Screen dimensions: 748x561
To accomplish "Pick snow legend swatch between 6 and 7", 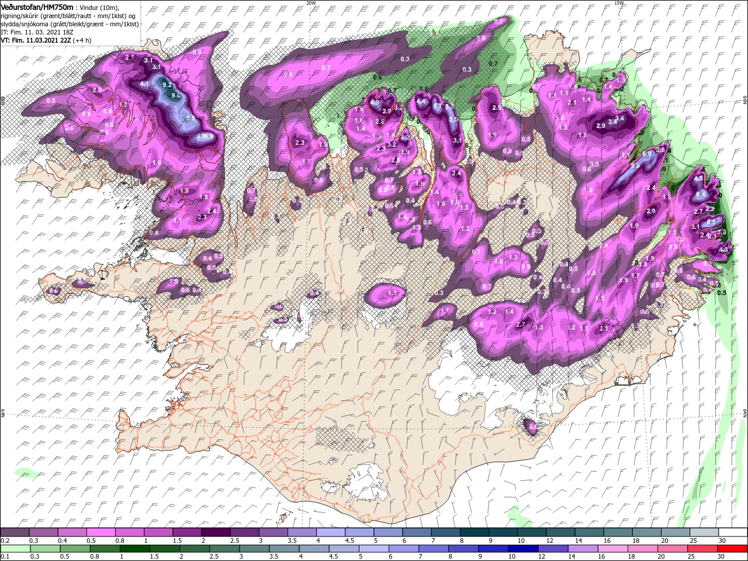I will [417, 532].
